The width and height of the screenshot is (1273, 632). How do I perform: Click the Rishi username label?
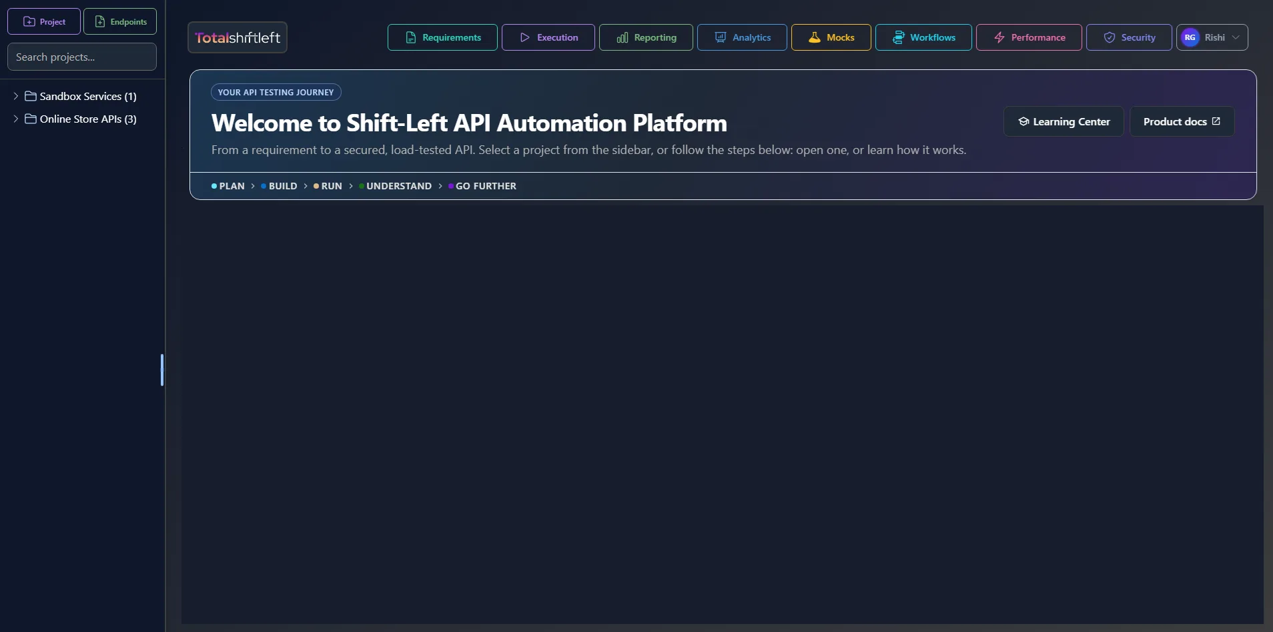1215,38
